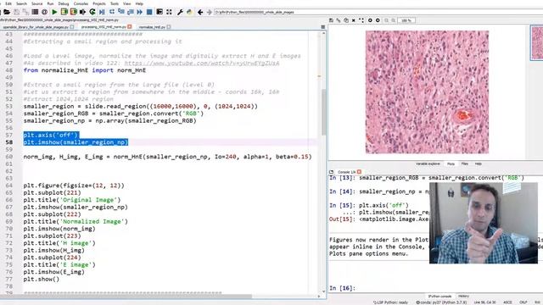Screen dimensions: 543x305
Task: Select the plot thumbnail in sidebar
Action: point(537,43)
